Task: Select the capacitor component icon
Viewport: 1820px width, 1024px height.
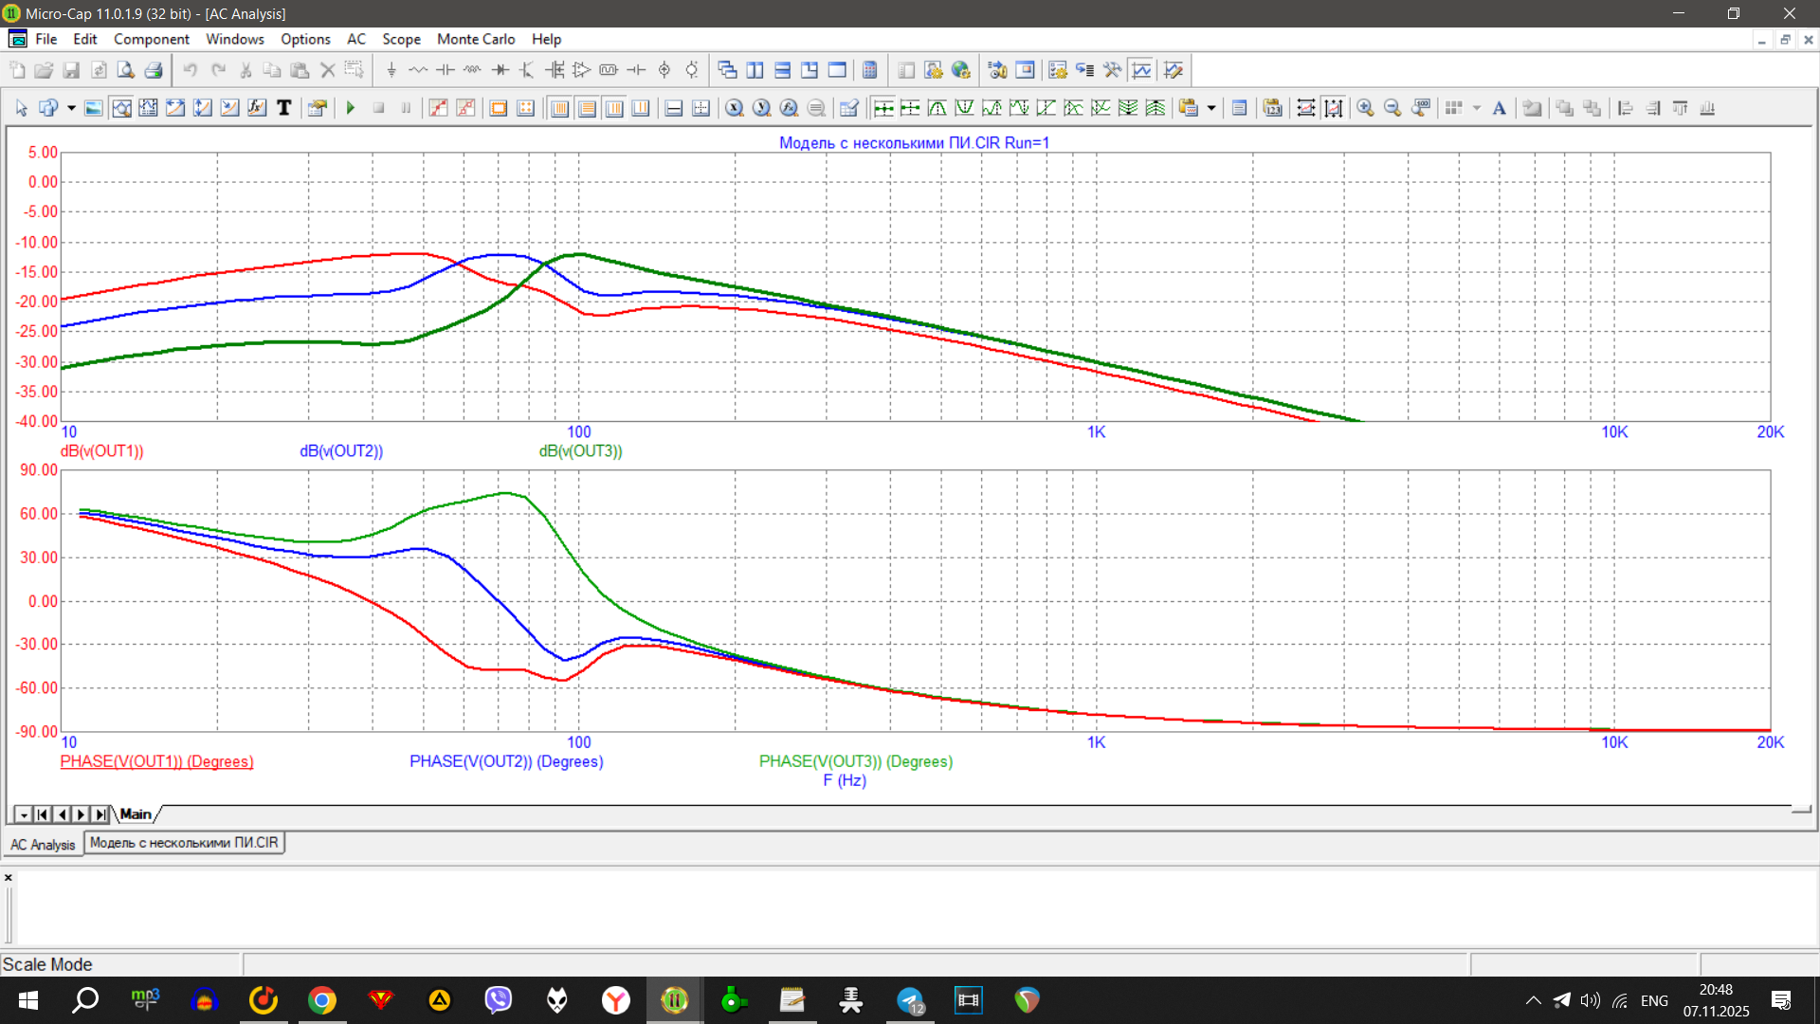Action: [446, 70]
